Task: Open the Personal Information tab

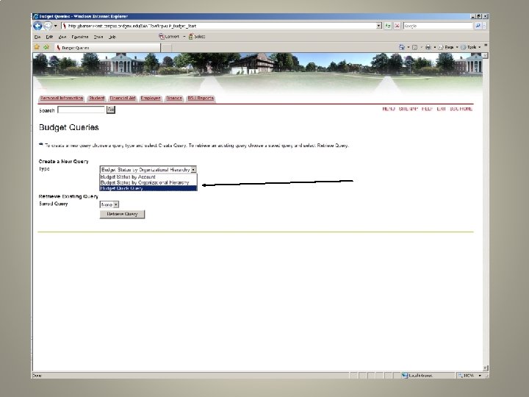Action: click(62, 99)
